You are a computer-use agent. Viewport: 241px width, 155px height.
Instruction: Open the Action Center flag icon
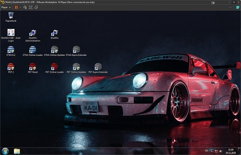tap(216, 151)
